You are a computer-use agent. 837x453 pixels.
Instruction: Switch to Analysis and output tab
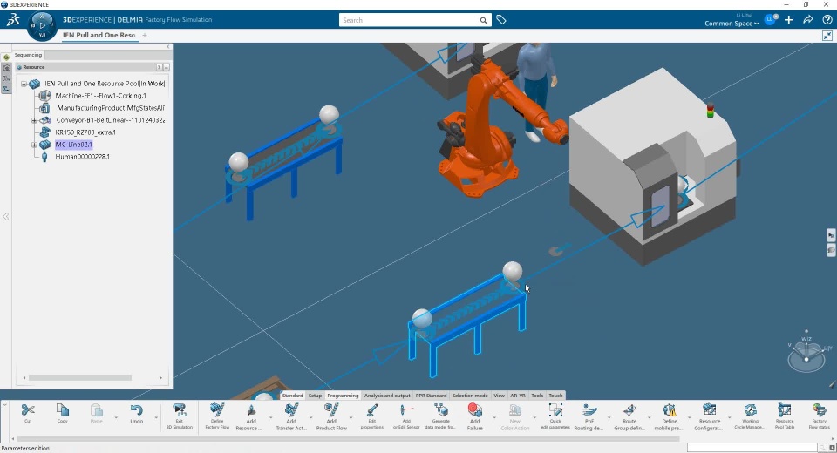click(x=387, y=396)
